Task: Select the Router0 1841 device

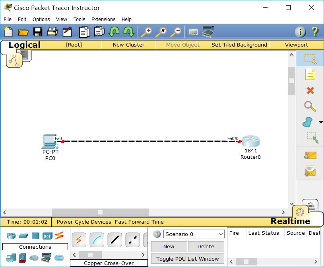Action: pos(250,141)
